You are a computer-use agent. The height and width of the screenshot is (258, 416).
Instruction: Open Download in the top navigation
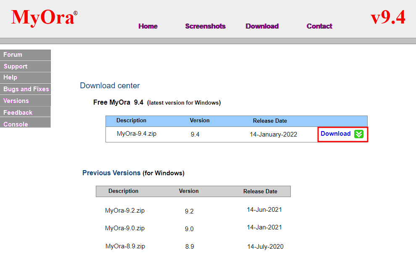tap(262, 26)
